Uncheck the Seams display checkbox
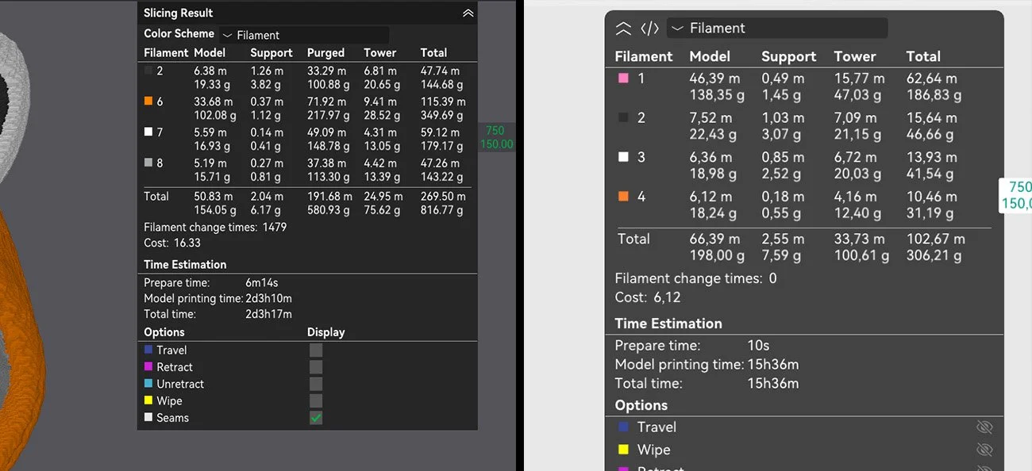This screenshot has width=1032, height=471. coord(316,418)
